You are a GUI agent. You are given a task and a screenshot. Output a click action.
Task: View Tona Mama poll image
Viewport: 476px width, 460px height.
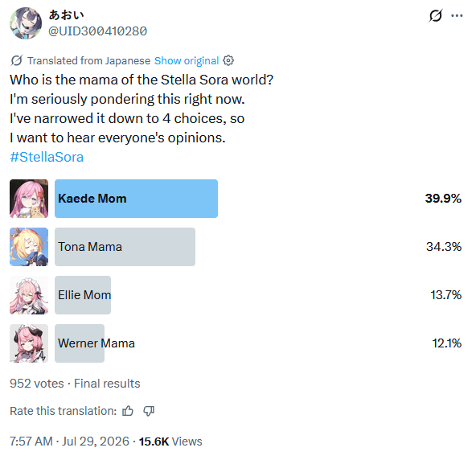(x=29, y=247)
